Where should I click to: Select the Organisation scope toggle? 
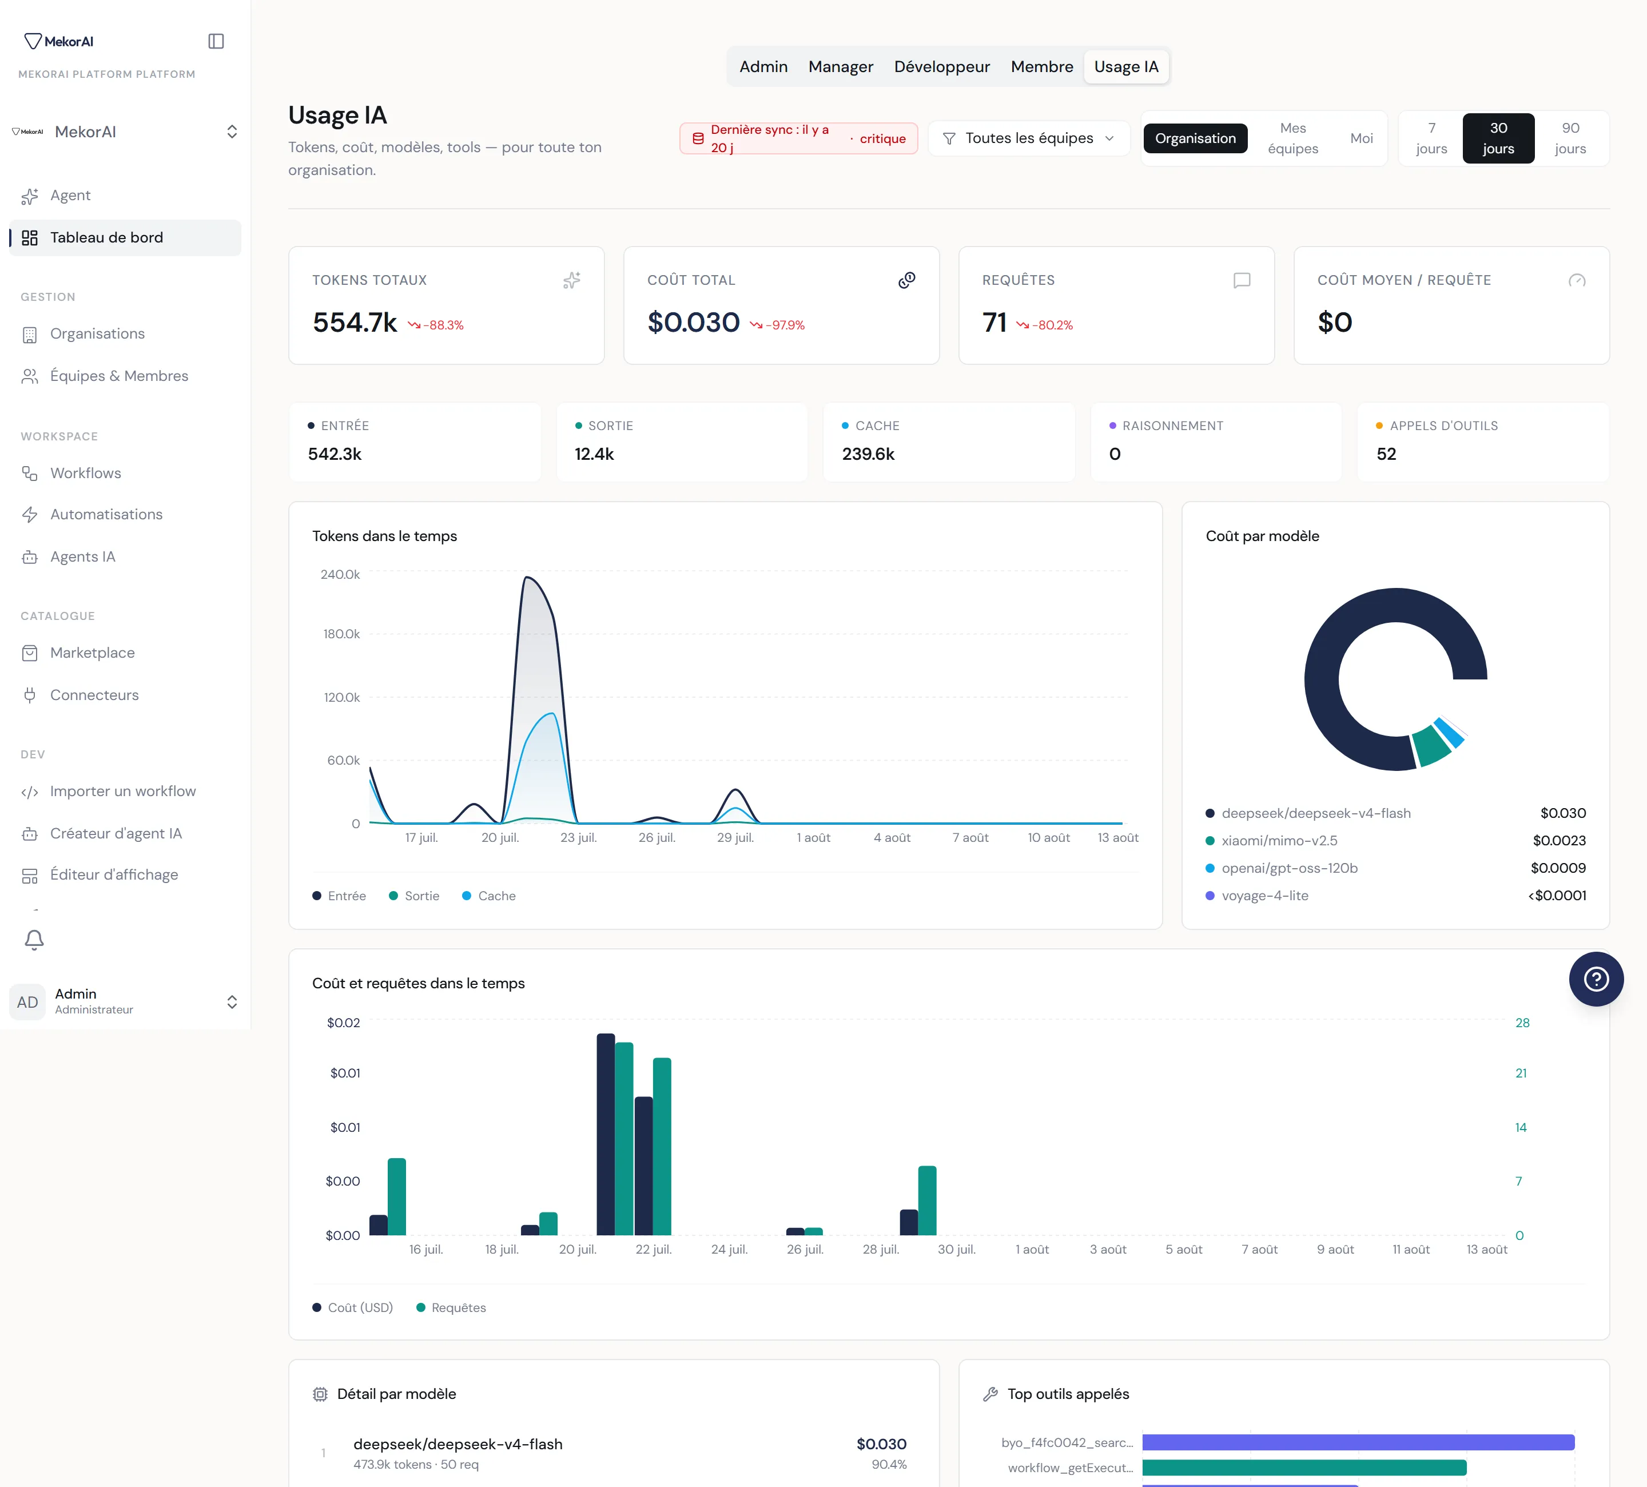1195,139
